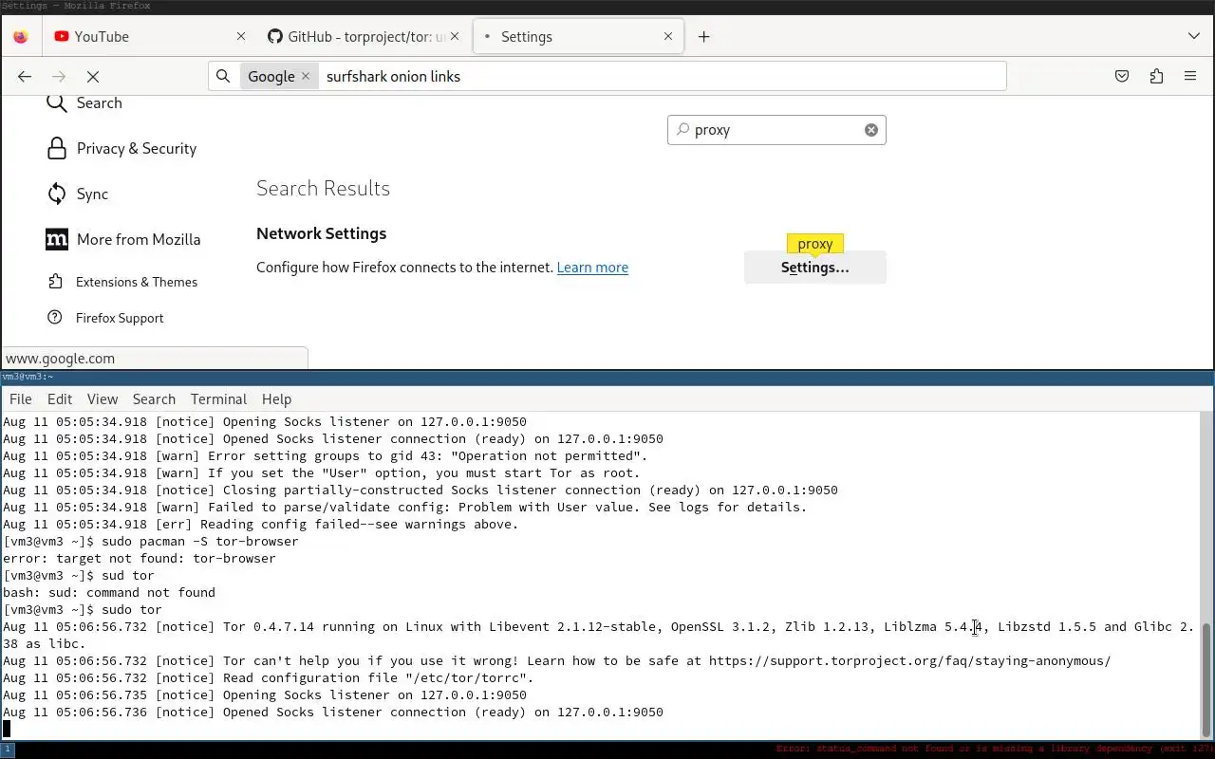The image size is (1215, 759).
Task: Click the 'sudo pacman -S tor-browser' command line
Action: point(151,542)
